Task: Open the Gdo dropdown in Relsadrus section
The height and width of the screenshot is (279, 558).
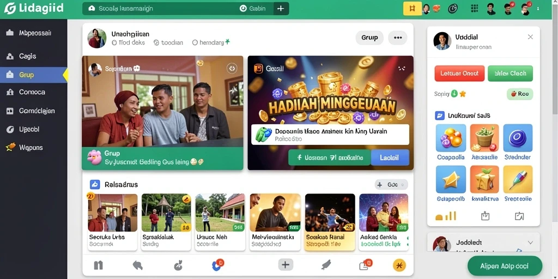Action: tap(391, 185)
